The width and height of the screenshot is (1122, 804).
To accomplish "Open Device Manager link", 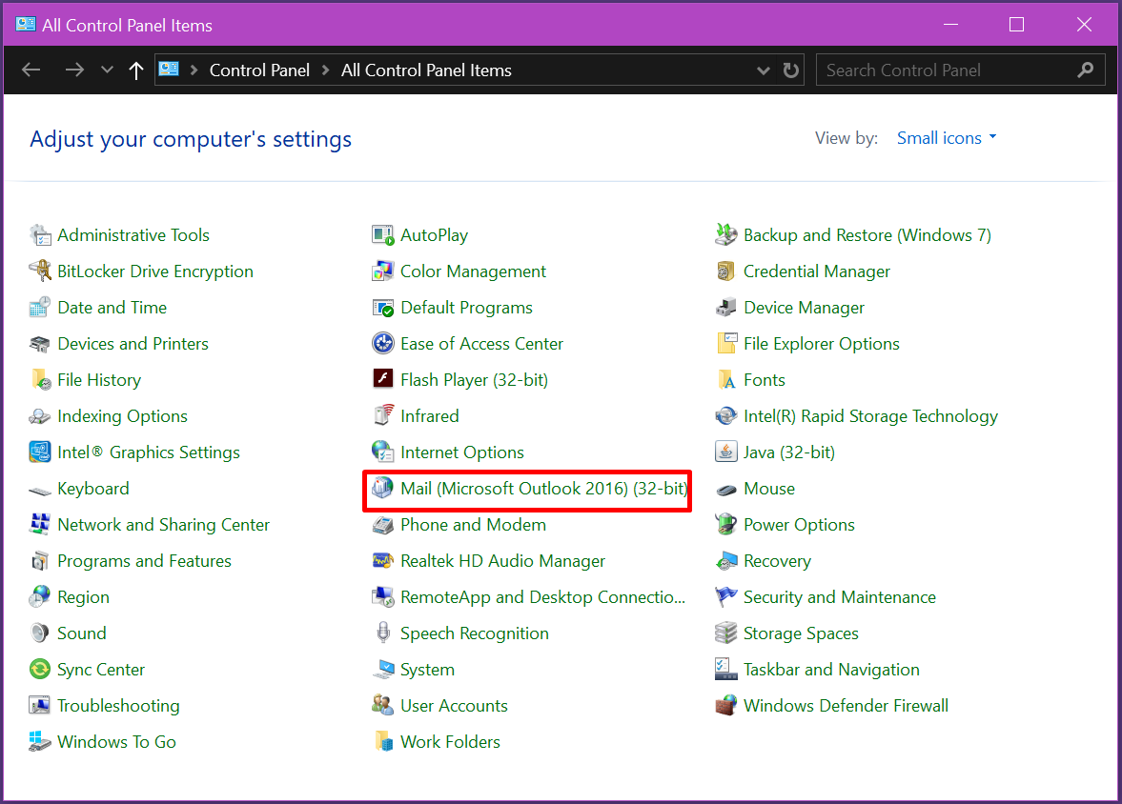I will pos(804,308).
